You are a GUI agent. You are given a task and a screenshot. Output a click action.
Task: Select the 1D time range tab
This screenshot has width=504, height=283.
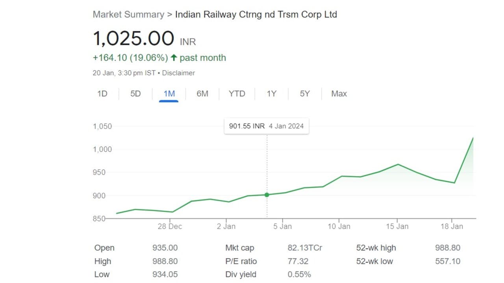102,94
